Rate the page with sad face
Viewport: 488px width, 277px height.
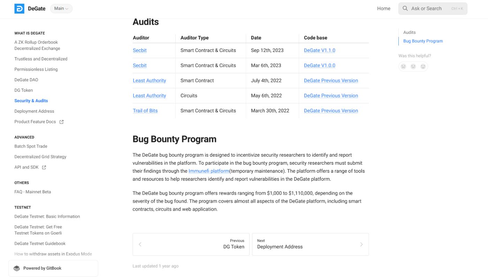coord(403,66)
